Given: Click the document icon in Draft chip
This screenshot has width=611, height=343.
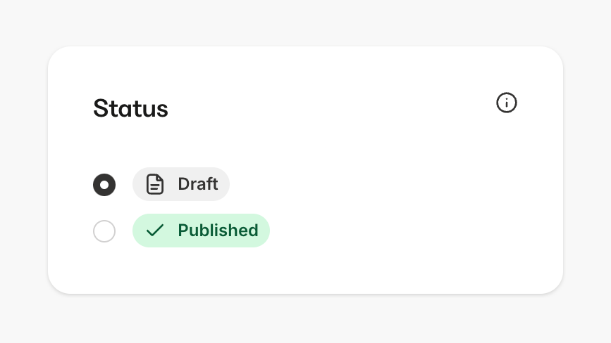Looking at the screenshot, I should coord(154,184).
